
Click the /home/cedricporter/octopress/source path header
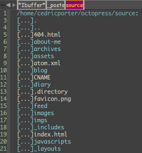(77, 13)
